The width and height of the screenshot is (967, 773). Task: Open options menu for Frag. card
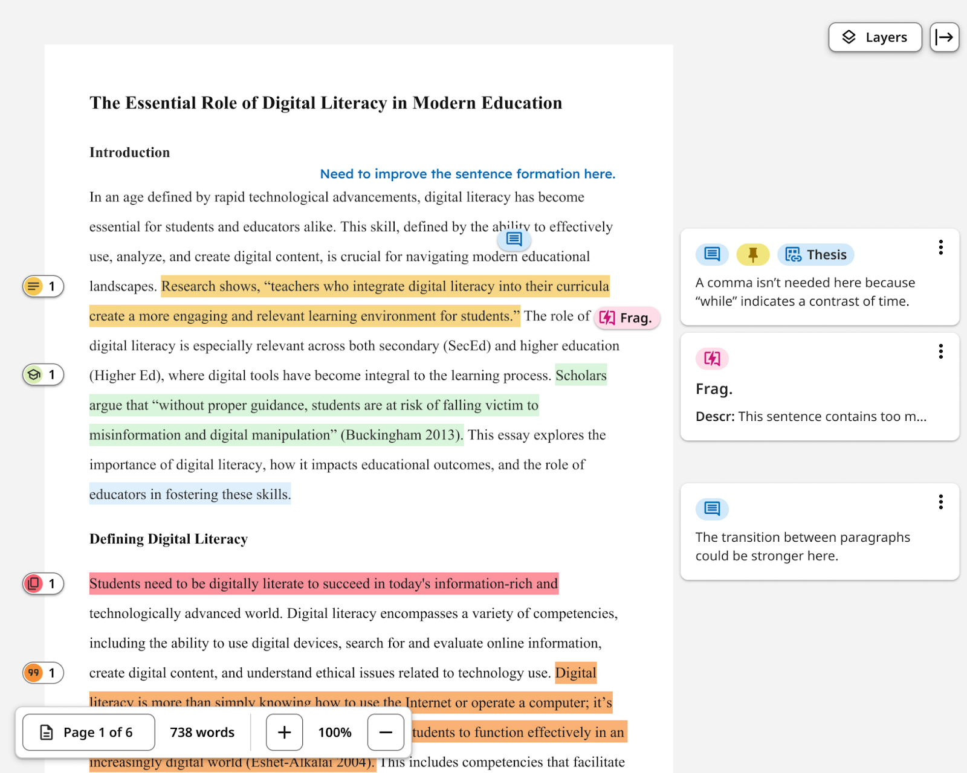940,351
